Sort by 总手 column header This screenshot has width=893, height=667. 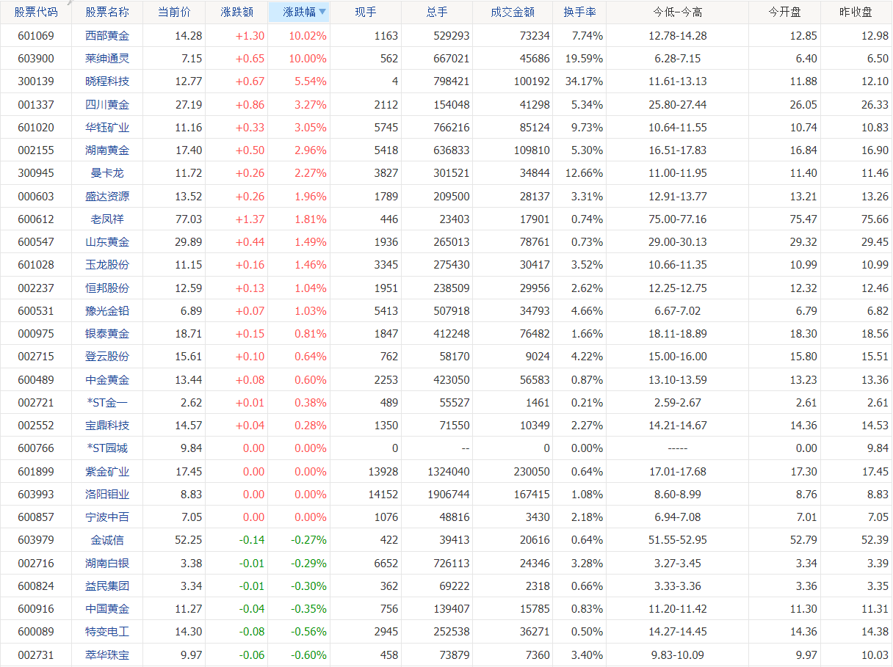(x=437, y=12)
